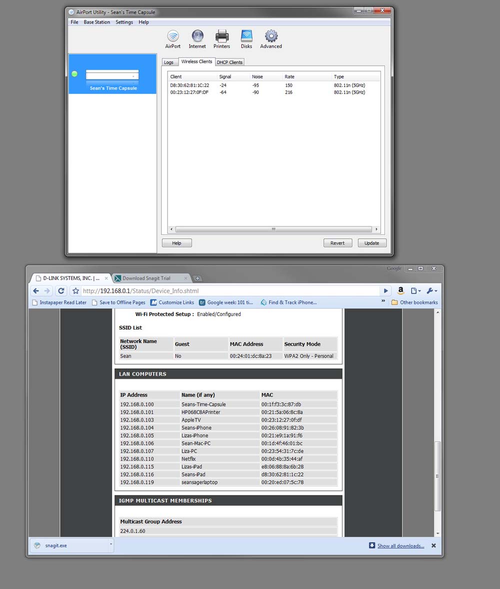Close the Download Snagit Trial tab
Viewport: 500px width, 589px height.
click(185, 278)
